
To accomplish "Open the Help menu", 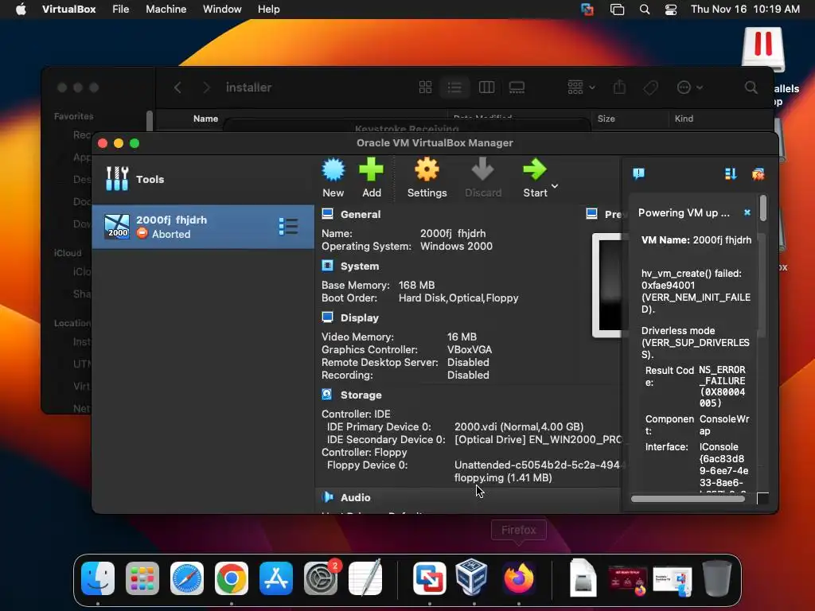I will click(x=268, y=9).
